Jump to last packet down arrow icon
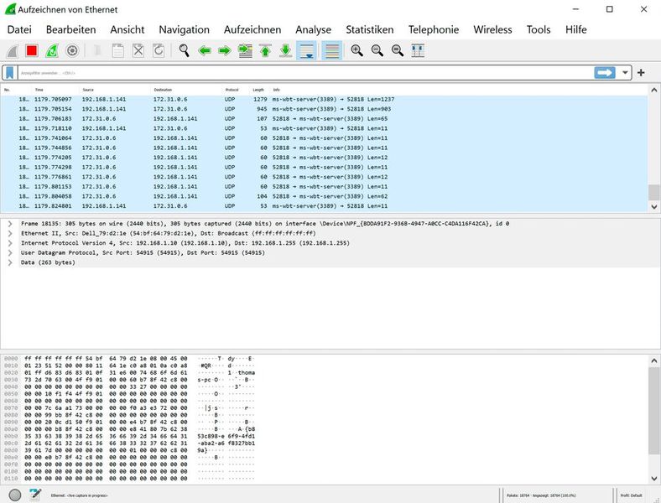Screen dimensions: 661x503 pos(285,50)
